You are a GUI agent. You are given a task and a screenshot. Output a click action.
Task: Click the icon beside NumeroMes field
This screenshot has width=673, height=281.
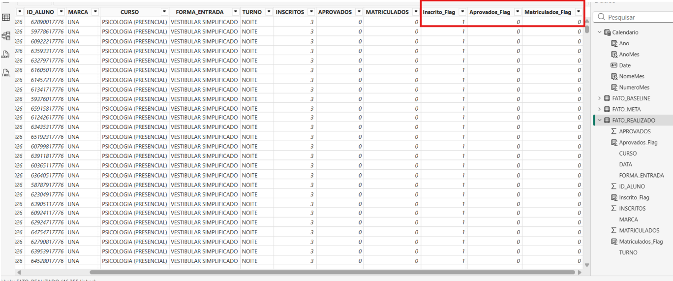614,87
